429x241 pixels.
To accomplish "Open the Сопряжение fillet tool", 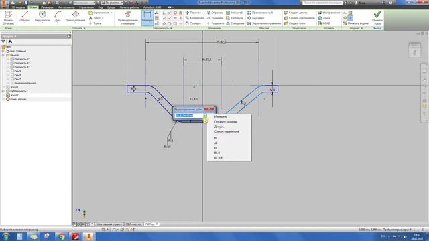I will pos(100,13).
